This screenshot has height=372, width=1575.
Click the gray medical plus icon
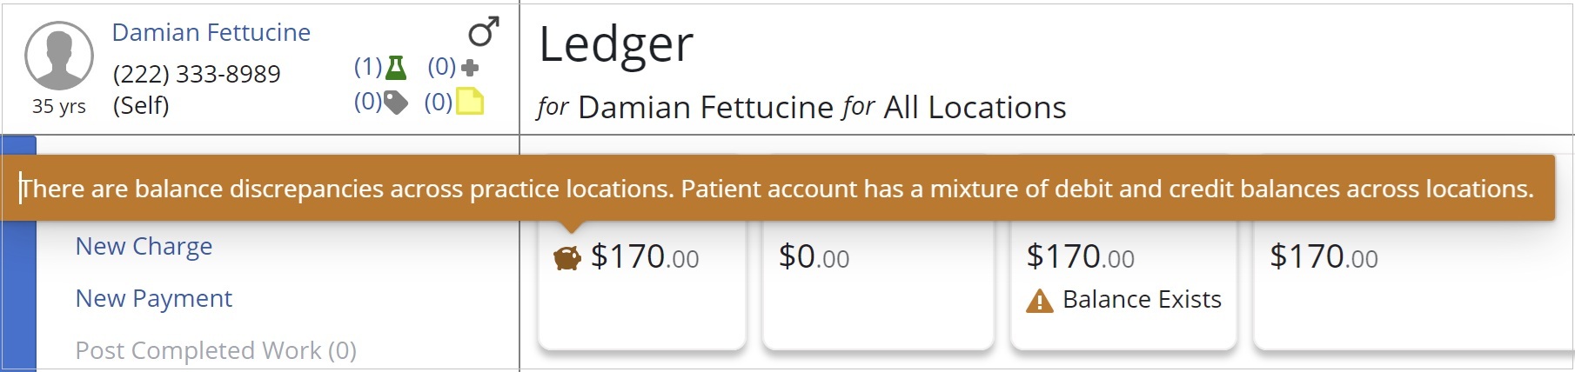pyautogui.click(x=470, y=67)
